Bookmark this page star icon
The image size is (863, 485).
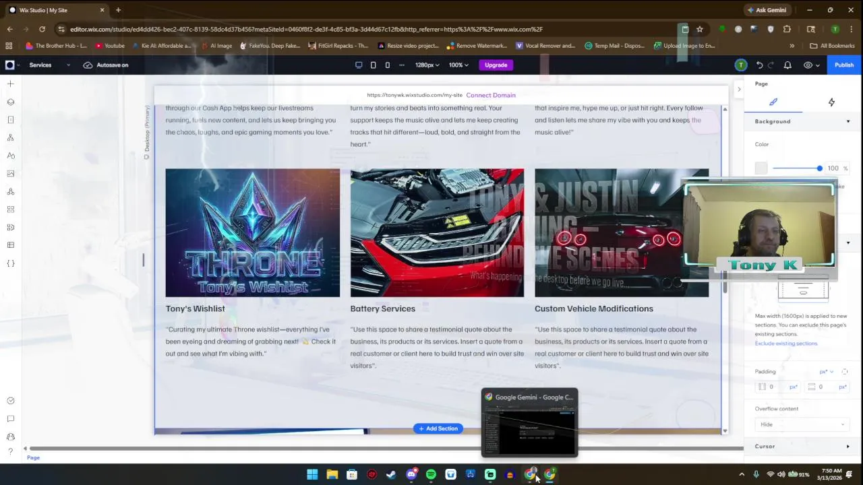(x=700, y=29)
